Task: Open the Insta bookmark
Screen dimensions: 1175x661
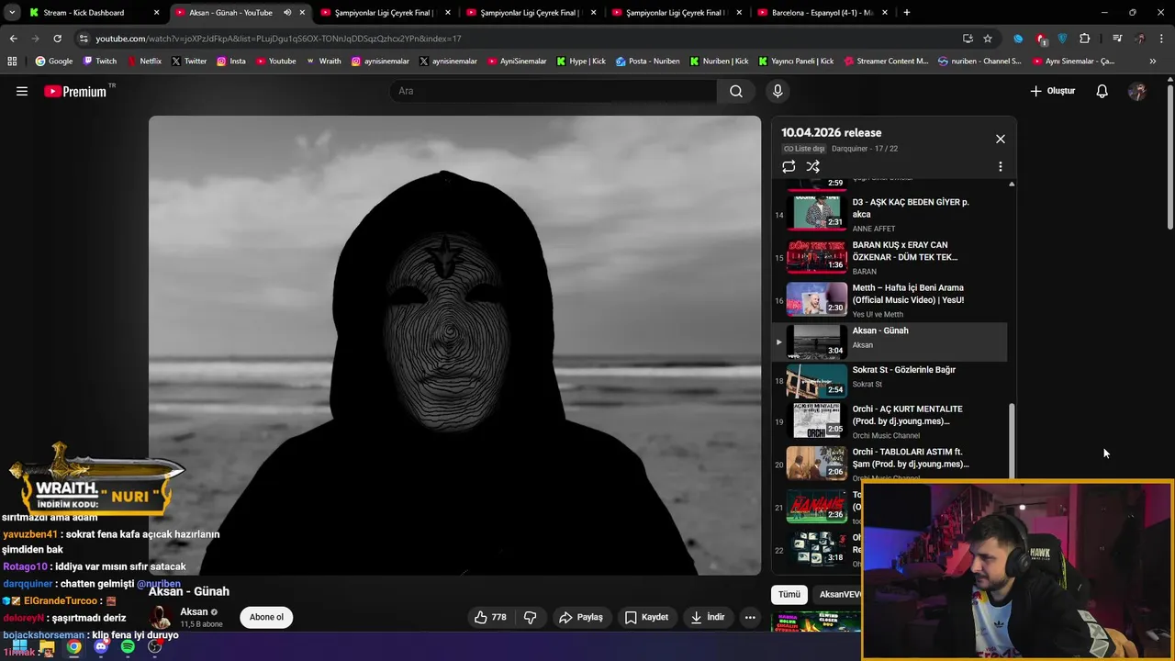Action: [x=231, y=61]
